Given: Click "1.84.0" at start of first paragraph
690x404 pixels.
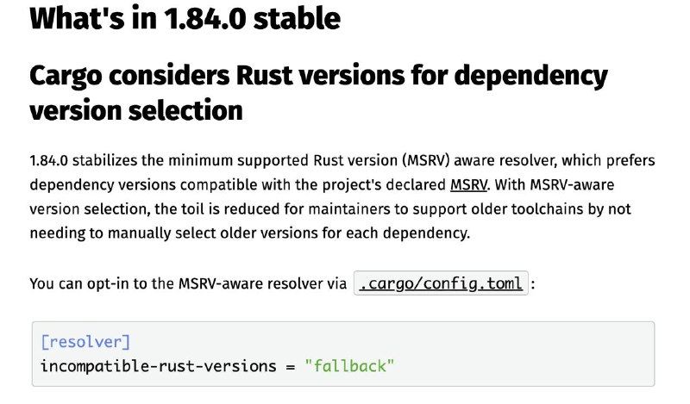Looking at the screenshot, I should [x=49, y=160].
